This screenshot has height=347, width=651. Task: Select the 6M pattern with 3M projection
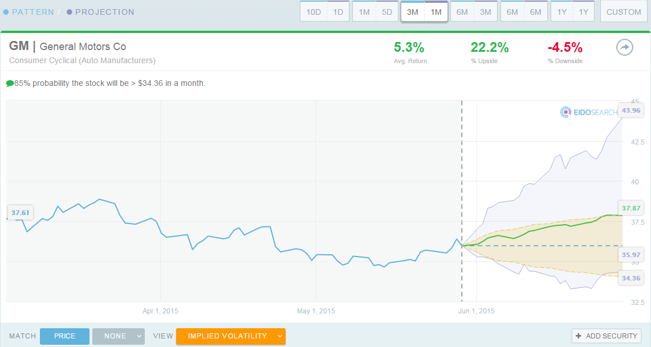point(474,11)
